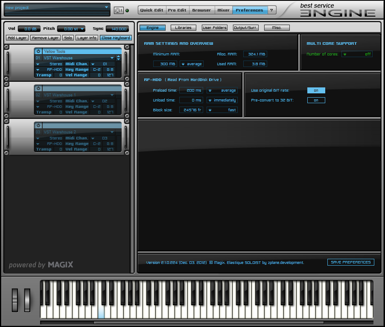The image size is (385, 327).
Task: Click the pitch bend wheel
Action: point(15,300)
